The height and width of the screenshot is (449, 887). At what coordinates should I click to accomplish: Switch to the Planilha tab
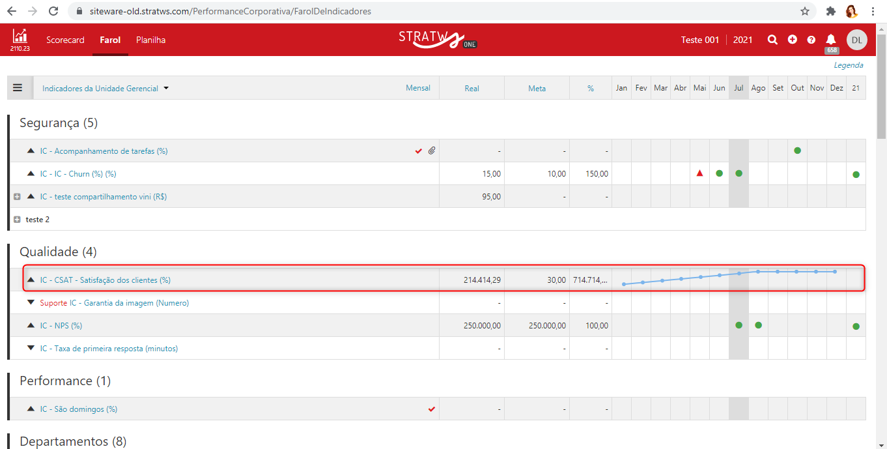[x=150, y=40]
